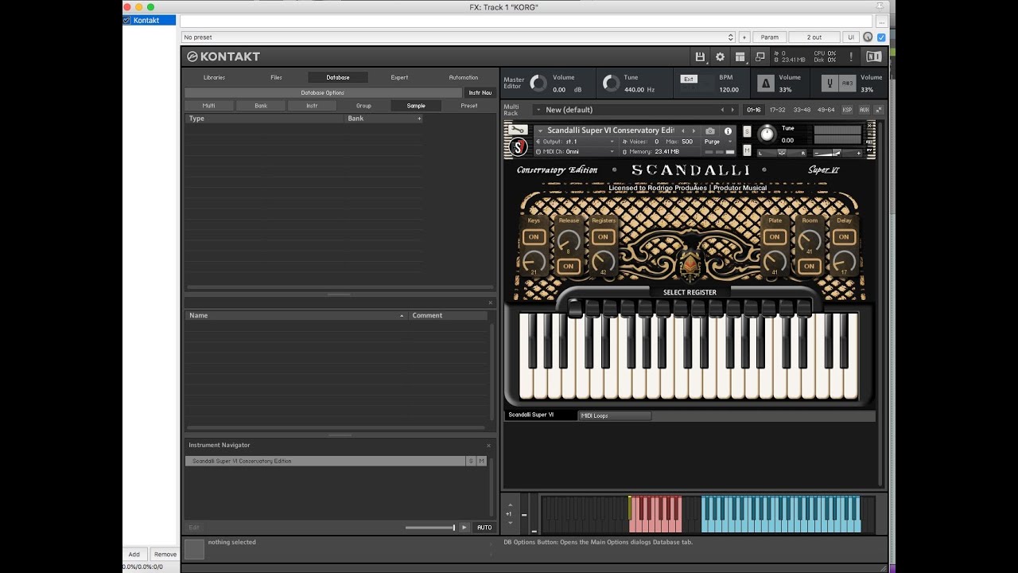
Task: Select the Instr database filter tab
Action: point(312,106)
